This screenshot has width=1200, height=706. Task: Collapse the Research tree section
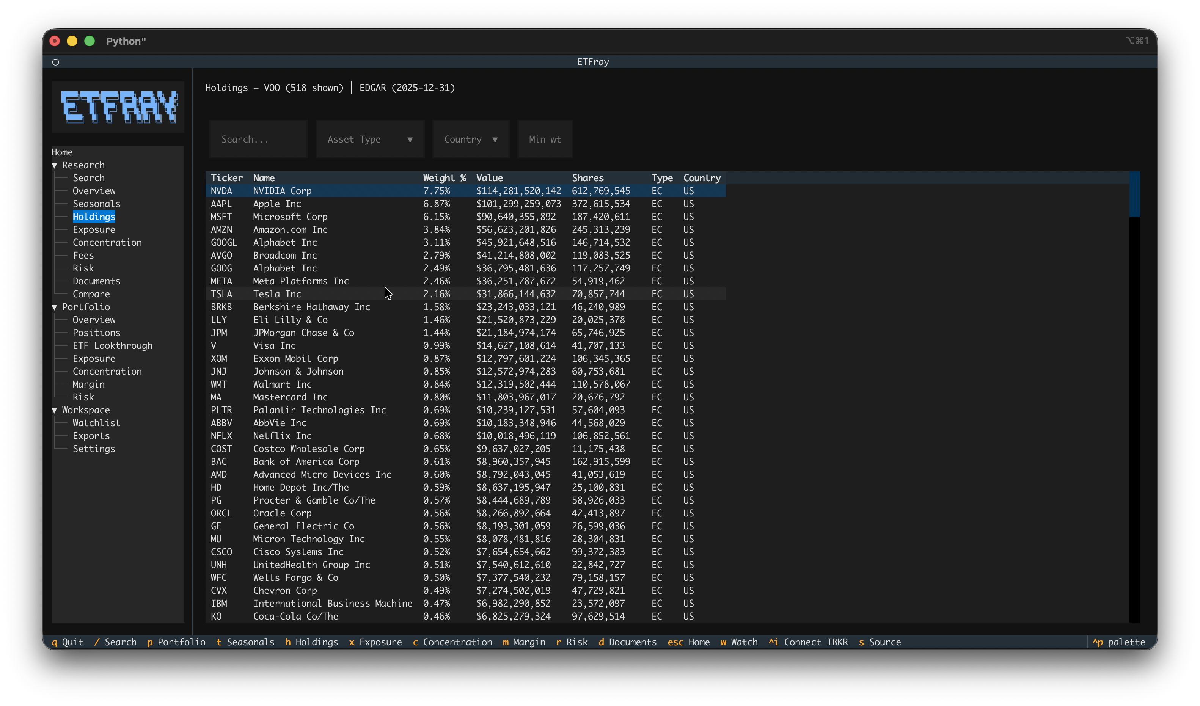pos(54,165)
